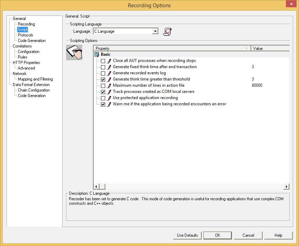Select Mapping and Filtering under Network
Screen dimensions: 299x246
[34, 79]
